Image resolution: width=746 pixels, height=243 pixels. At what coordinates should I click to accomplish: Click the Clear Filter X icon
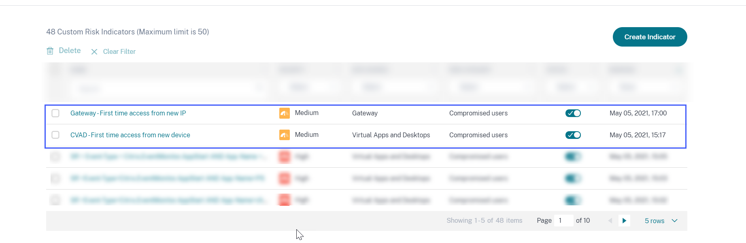click(94, 52)
